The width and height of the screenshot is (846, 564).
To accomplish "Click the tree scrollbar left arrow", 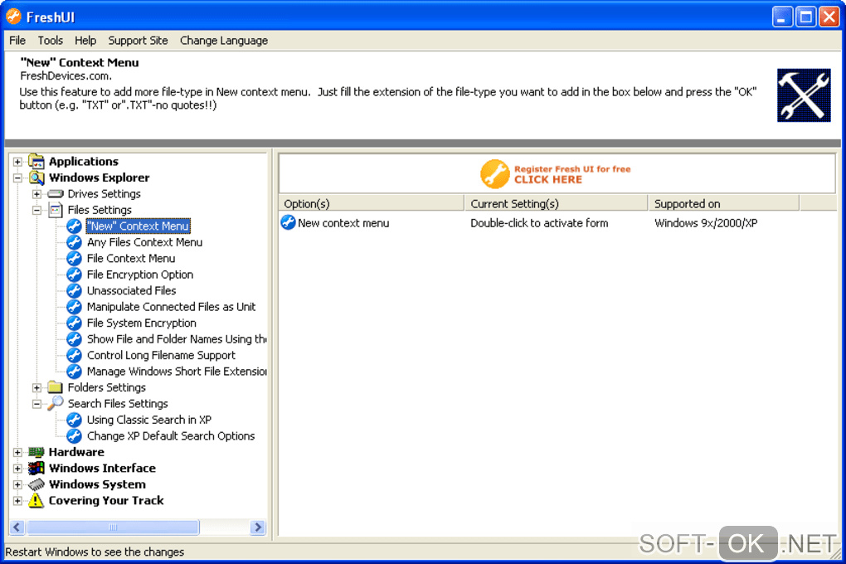I will (17, 527).
